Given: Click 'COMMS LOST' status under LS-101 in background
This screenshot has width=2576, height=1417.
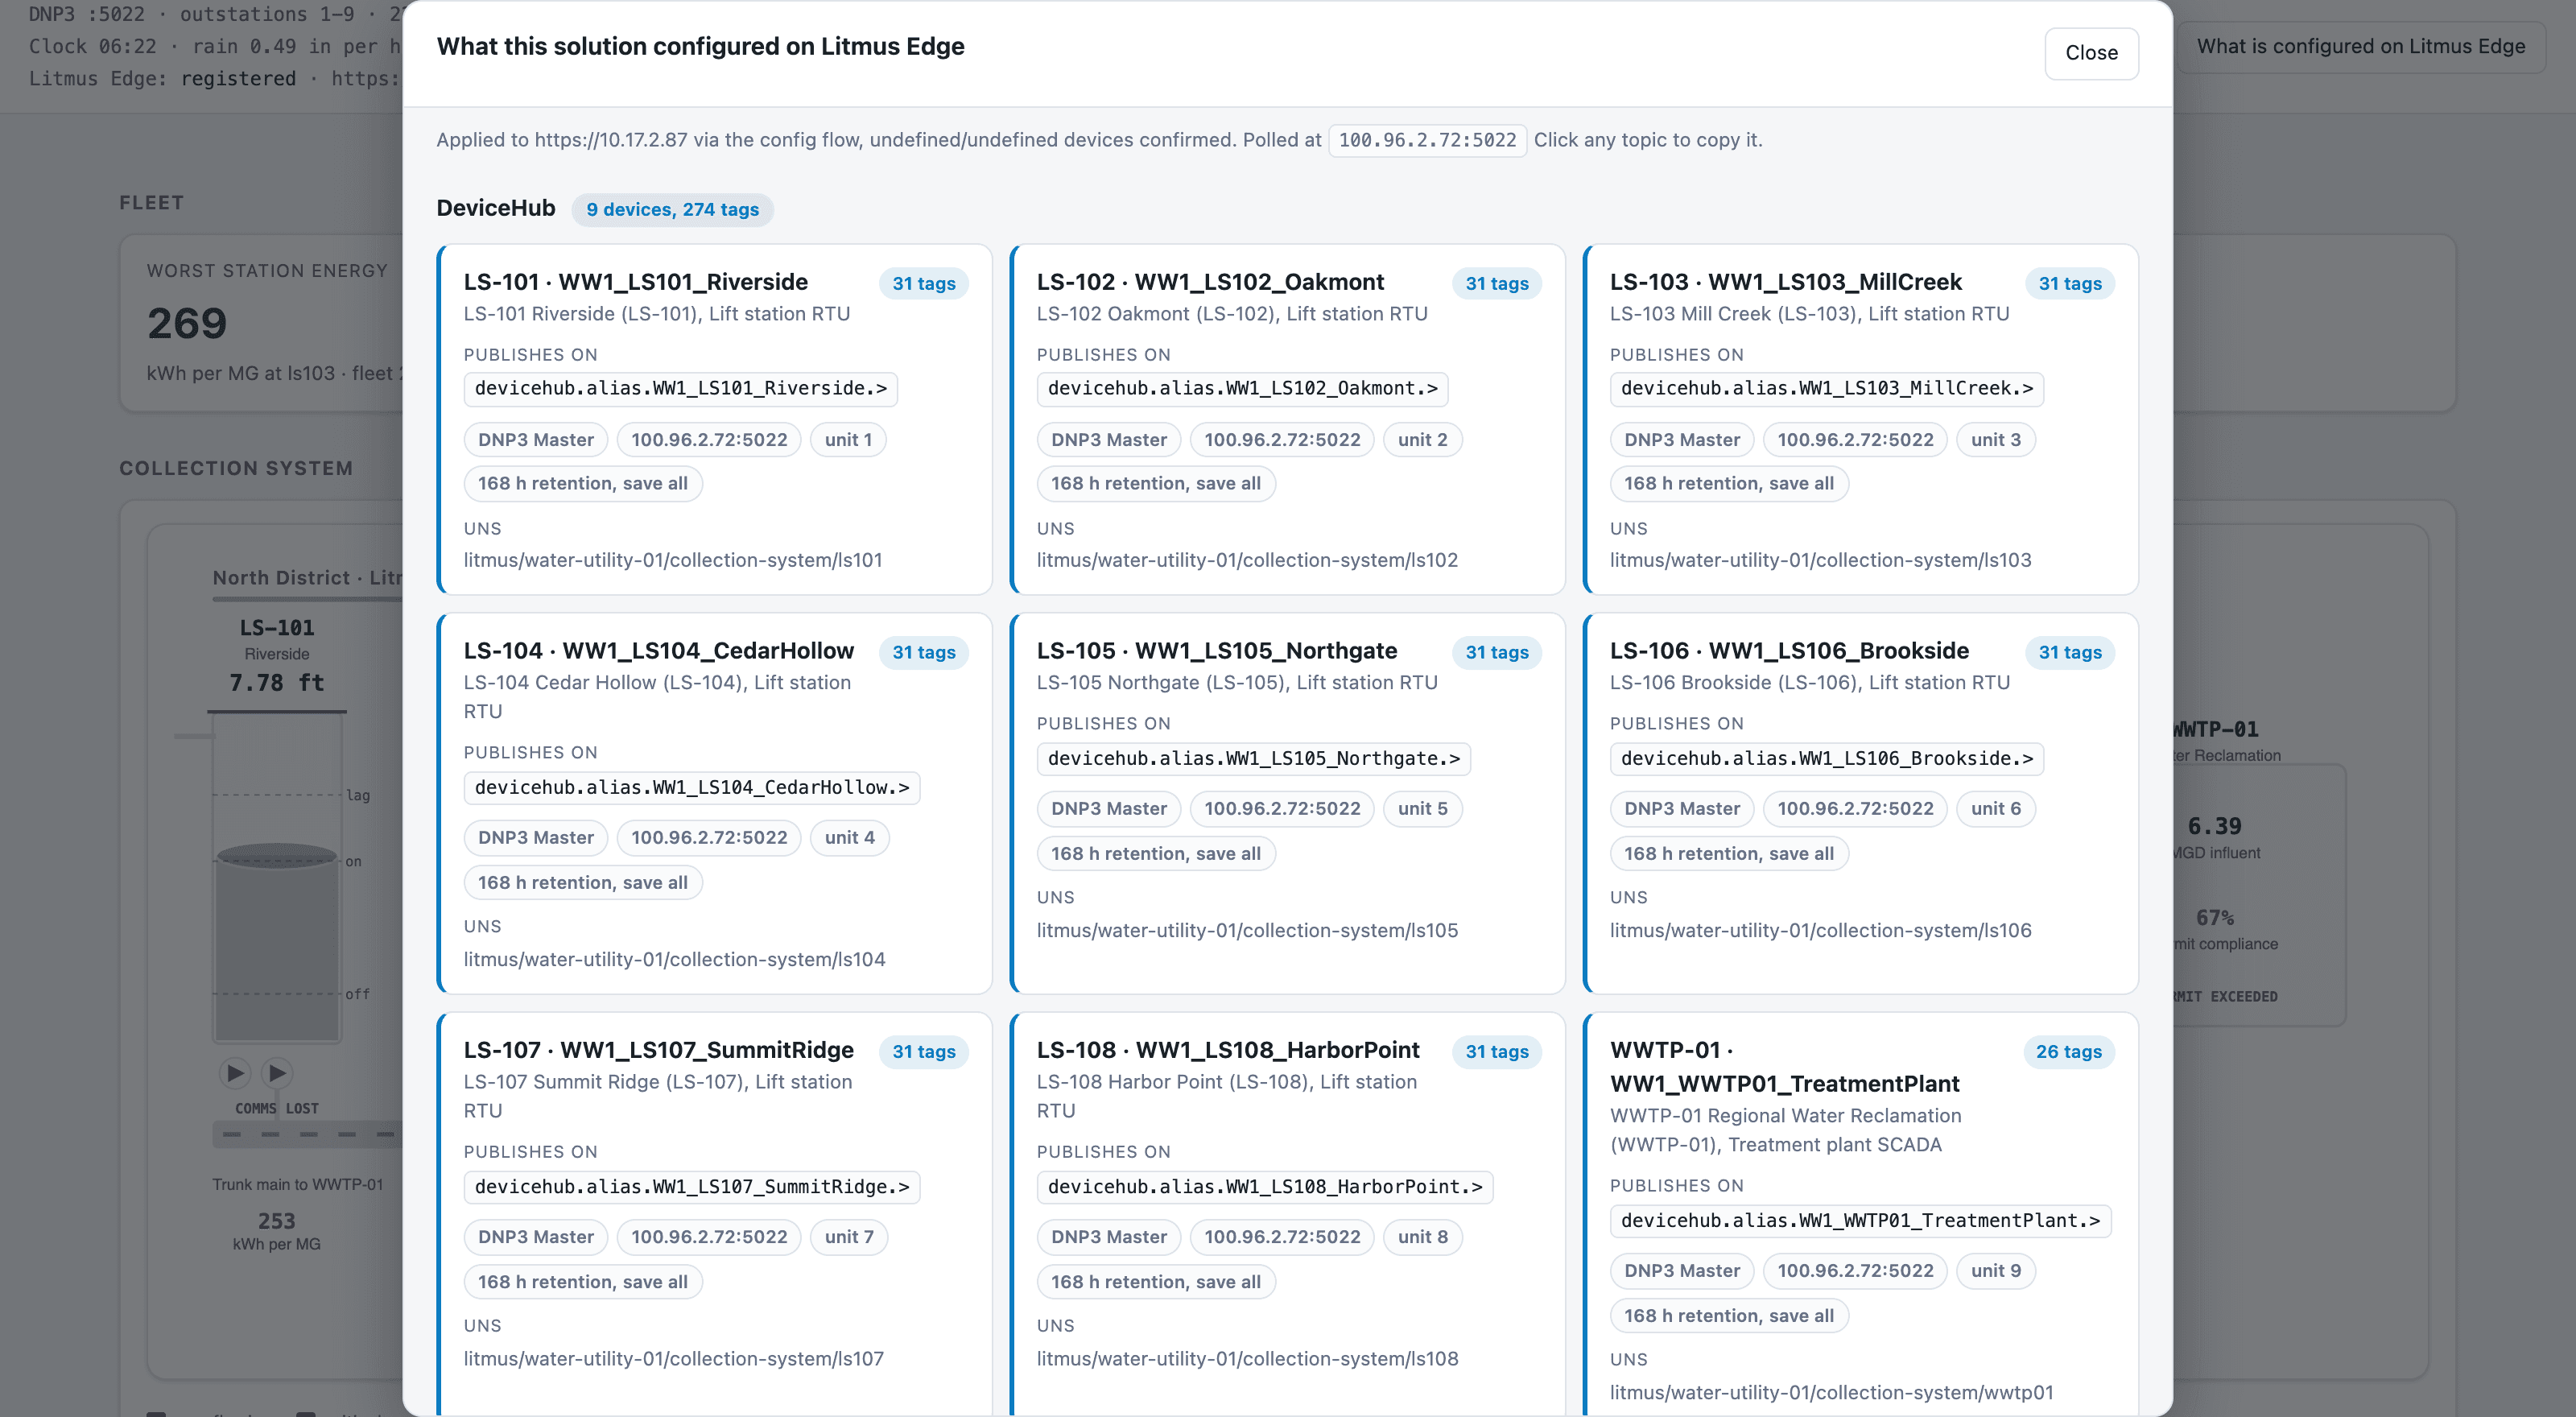Looking at the screenshot, I should point(277,1108).
